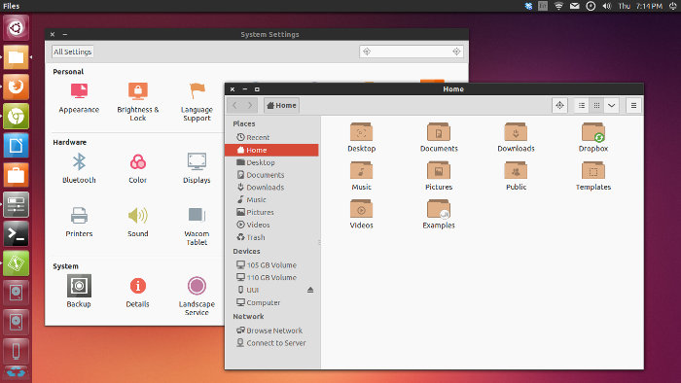This screenshot has height=383, width=681.
Task: Open the Downloads folder icon in file grid
Action: click(516, 137)
